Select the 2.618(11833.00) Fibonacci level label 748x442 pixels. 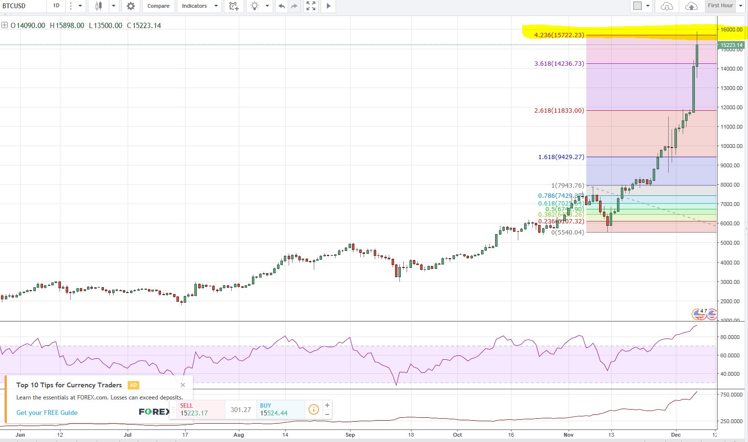point(559,110)
